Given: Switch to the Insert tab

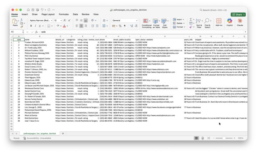Looking at the screenshot, I should point(25,14).
